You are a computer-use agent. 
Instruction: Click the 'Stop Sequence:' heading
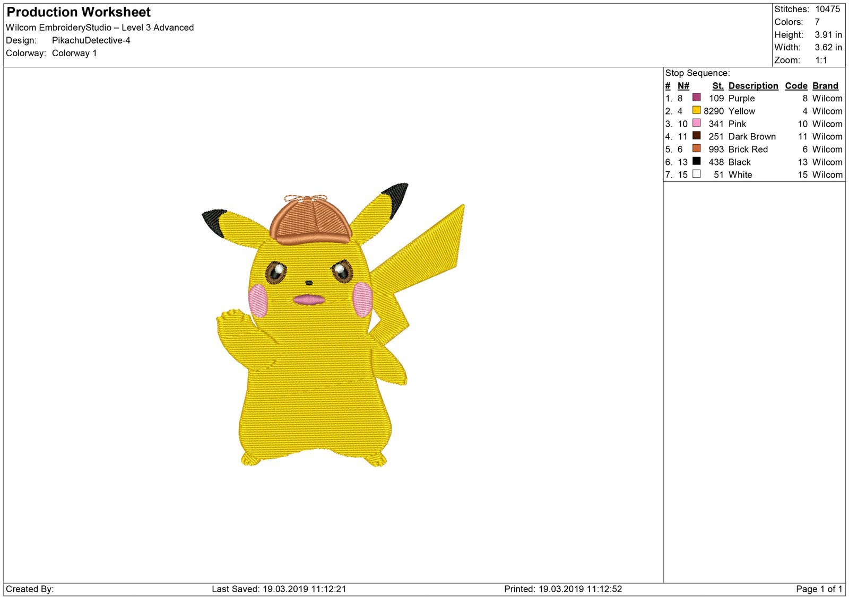point(698,73)
